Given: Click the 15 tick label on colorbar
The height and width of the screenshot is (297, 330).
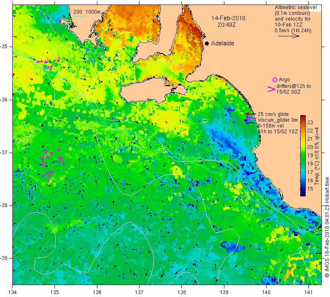Looking at the screenshot, I should (310, 189).
